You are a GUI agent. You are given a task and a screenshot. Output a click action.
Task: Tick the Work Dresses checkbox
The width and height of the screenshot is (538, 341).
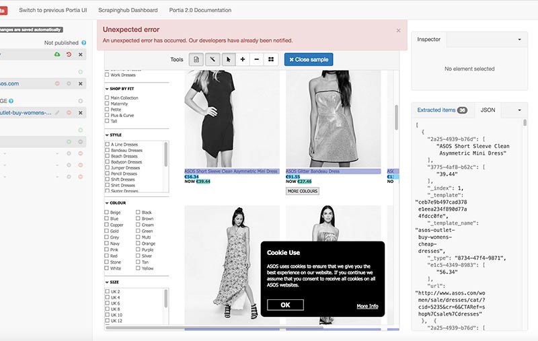click(x=107, y=75)
